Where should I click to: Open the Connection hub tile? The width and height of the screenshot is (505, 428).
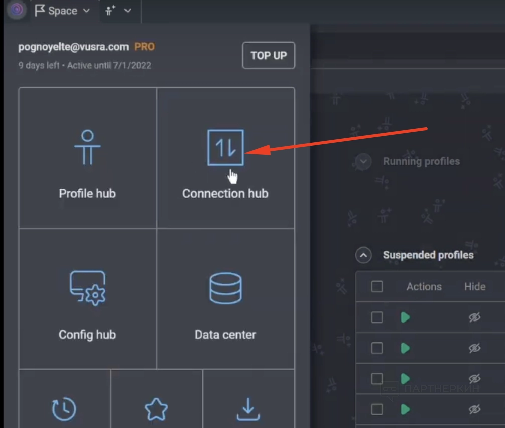click(225, 158)
